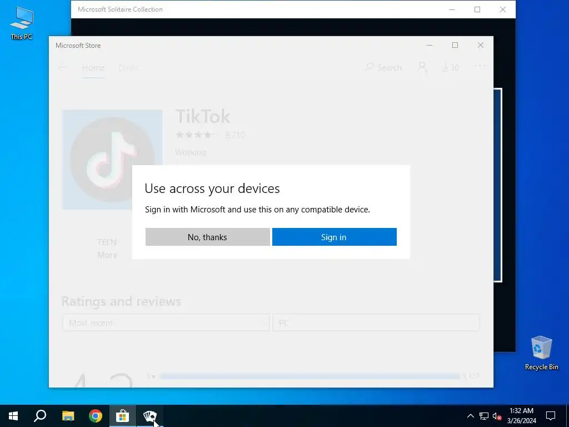Open the Deals tab in Microsoft Store
Screen dimensions: 569x427
point(128,67)
